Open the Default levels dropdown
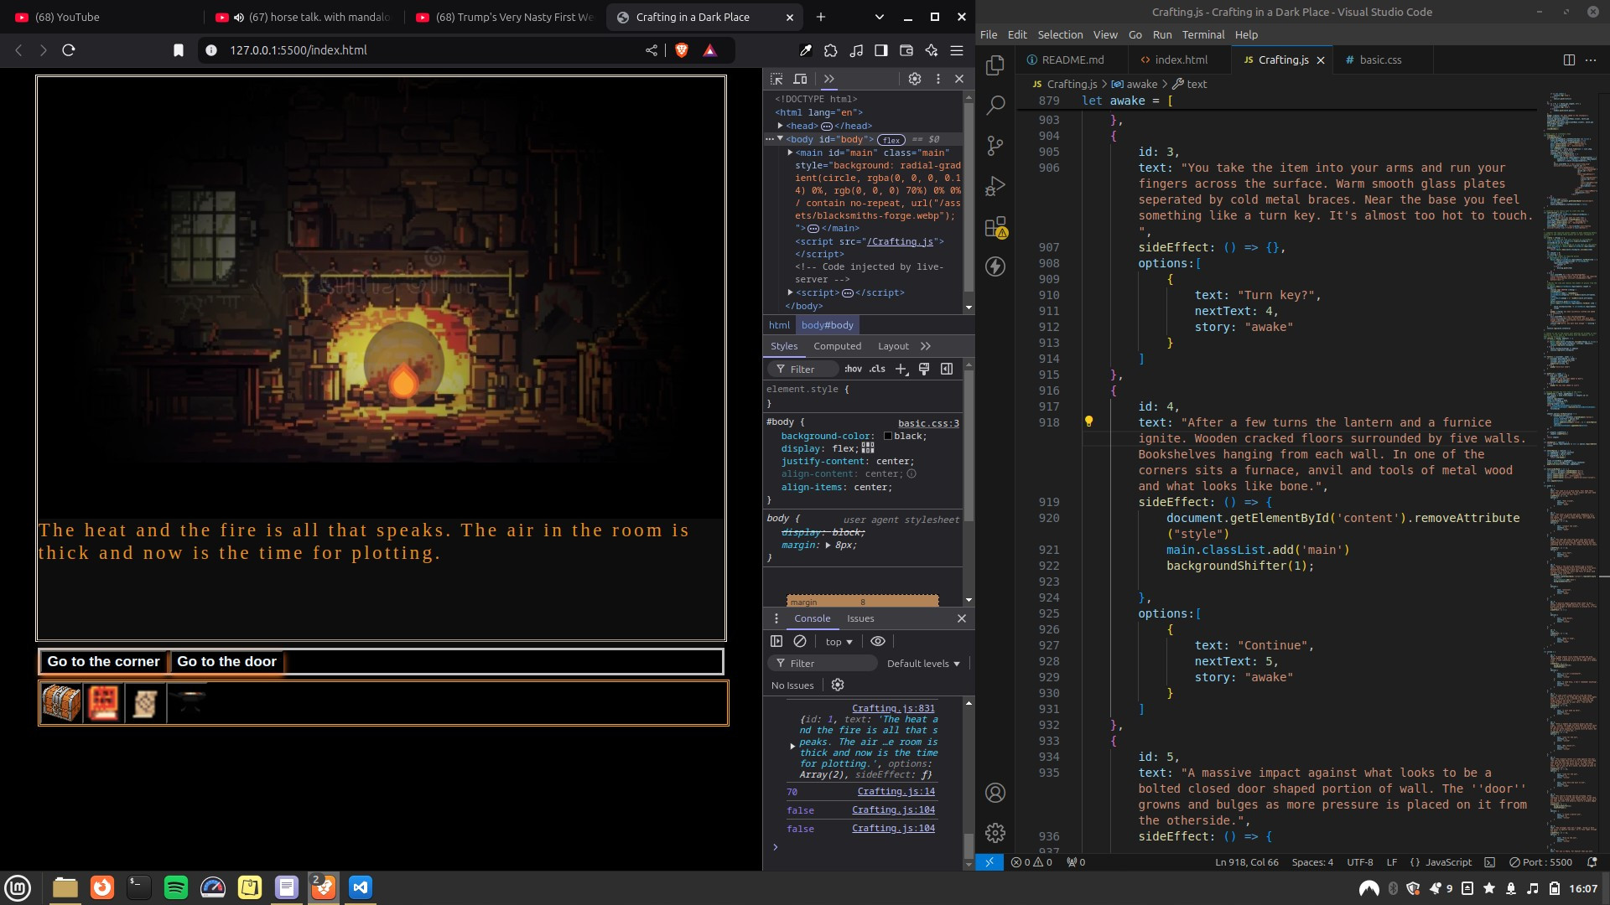 (x=923, y=664)
